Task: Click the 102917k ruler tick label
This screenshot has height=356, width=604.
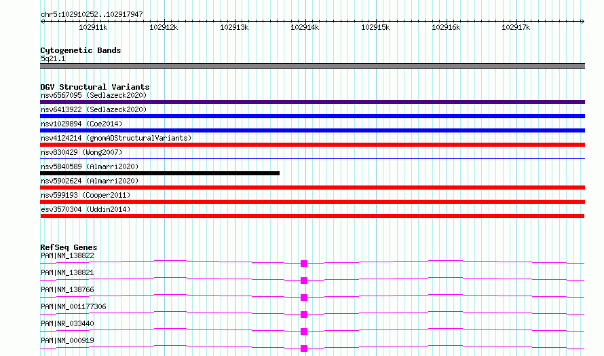Action: click(516, 27)
